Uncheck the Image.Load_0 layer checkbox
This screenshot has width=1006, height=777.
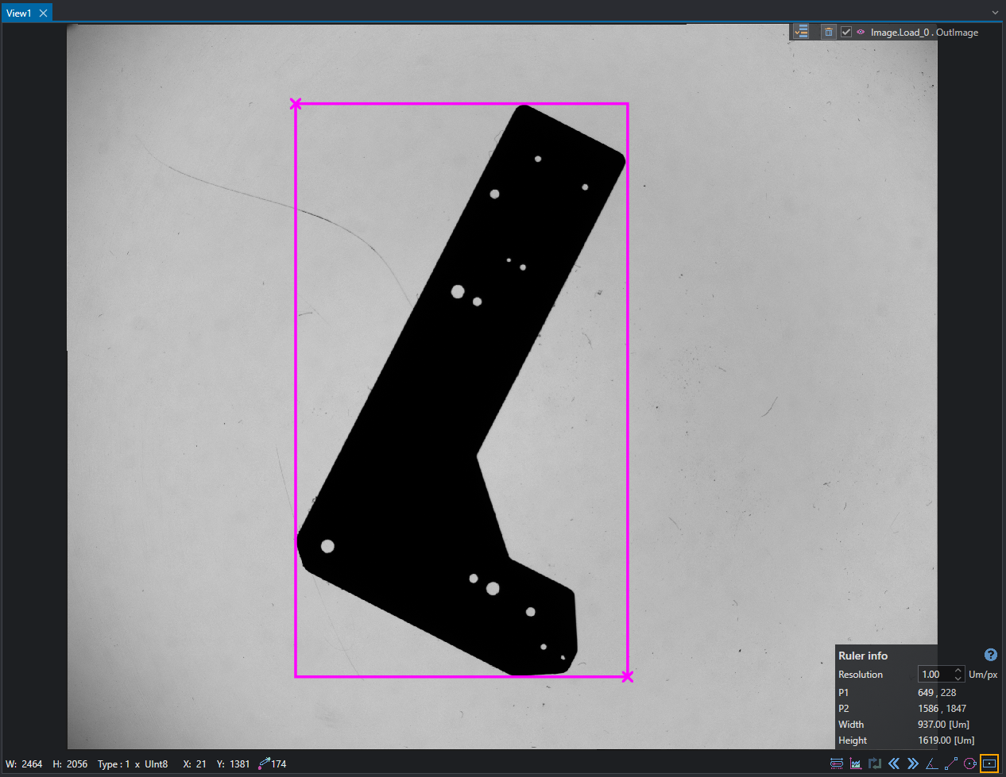pos(846,32)
